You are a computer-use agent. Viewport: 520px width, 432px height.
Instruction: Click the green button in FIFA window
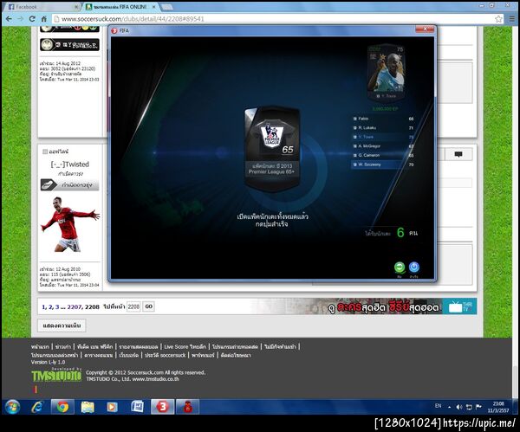tap(400, 267)
